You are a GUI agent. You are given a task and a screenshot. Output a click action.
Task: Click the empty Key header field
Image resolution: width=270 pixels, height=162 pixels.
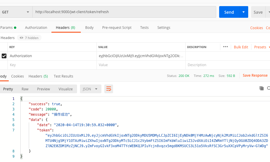point(52,65)
